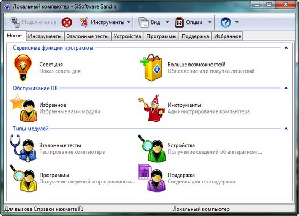
Task: Click the red disconnect X icon
Action: pyautogui.click(x=67, y=22)
